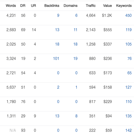The width and height of the screenshot is (134, 138).
Task: Click the Value column header
Action: click(x=107, y=6)
